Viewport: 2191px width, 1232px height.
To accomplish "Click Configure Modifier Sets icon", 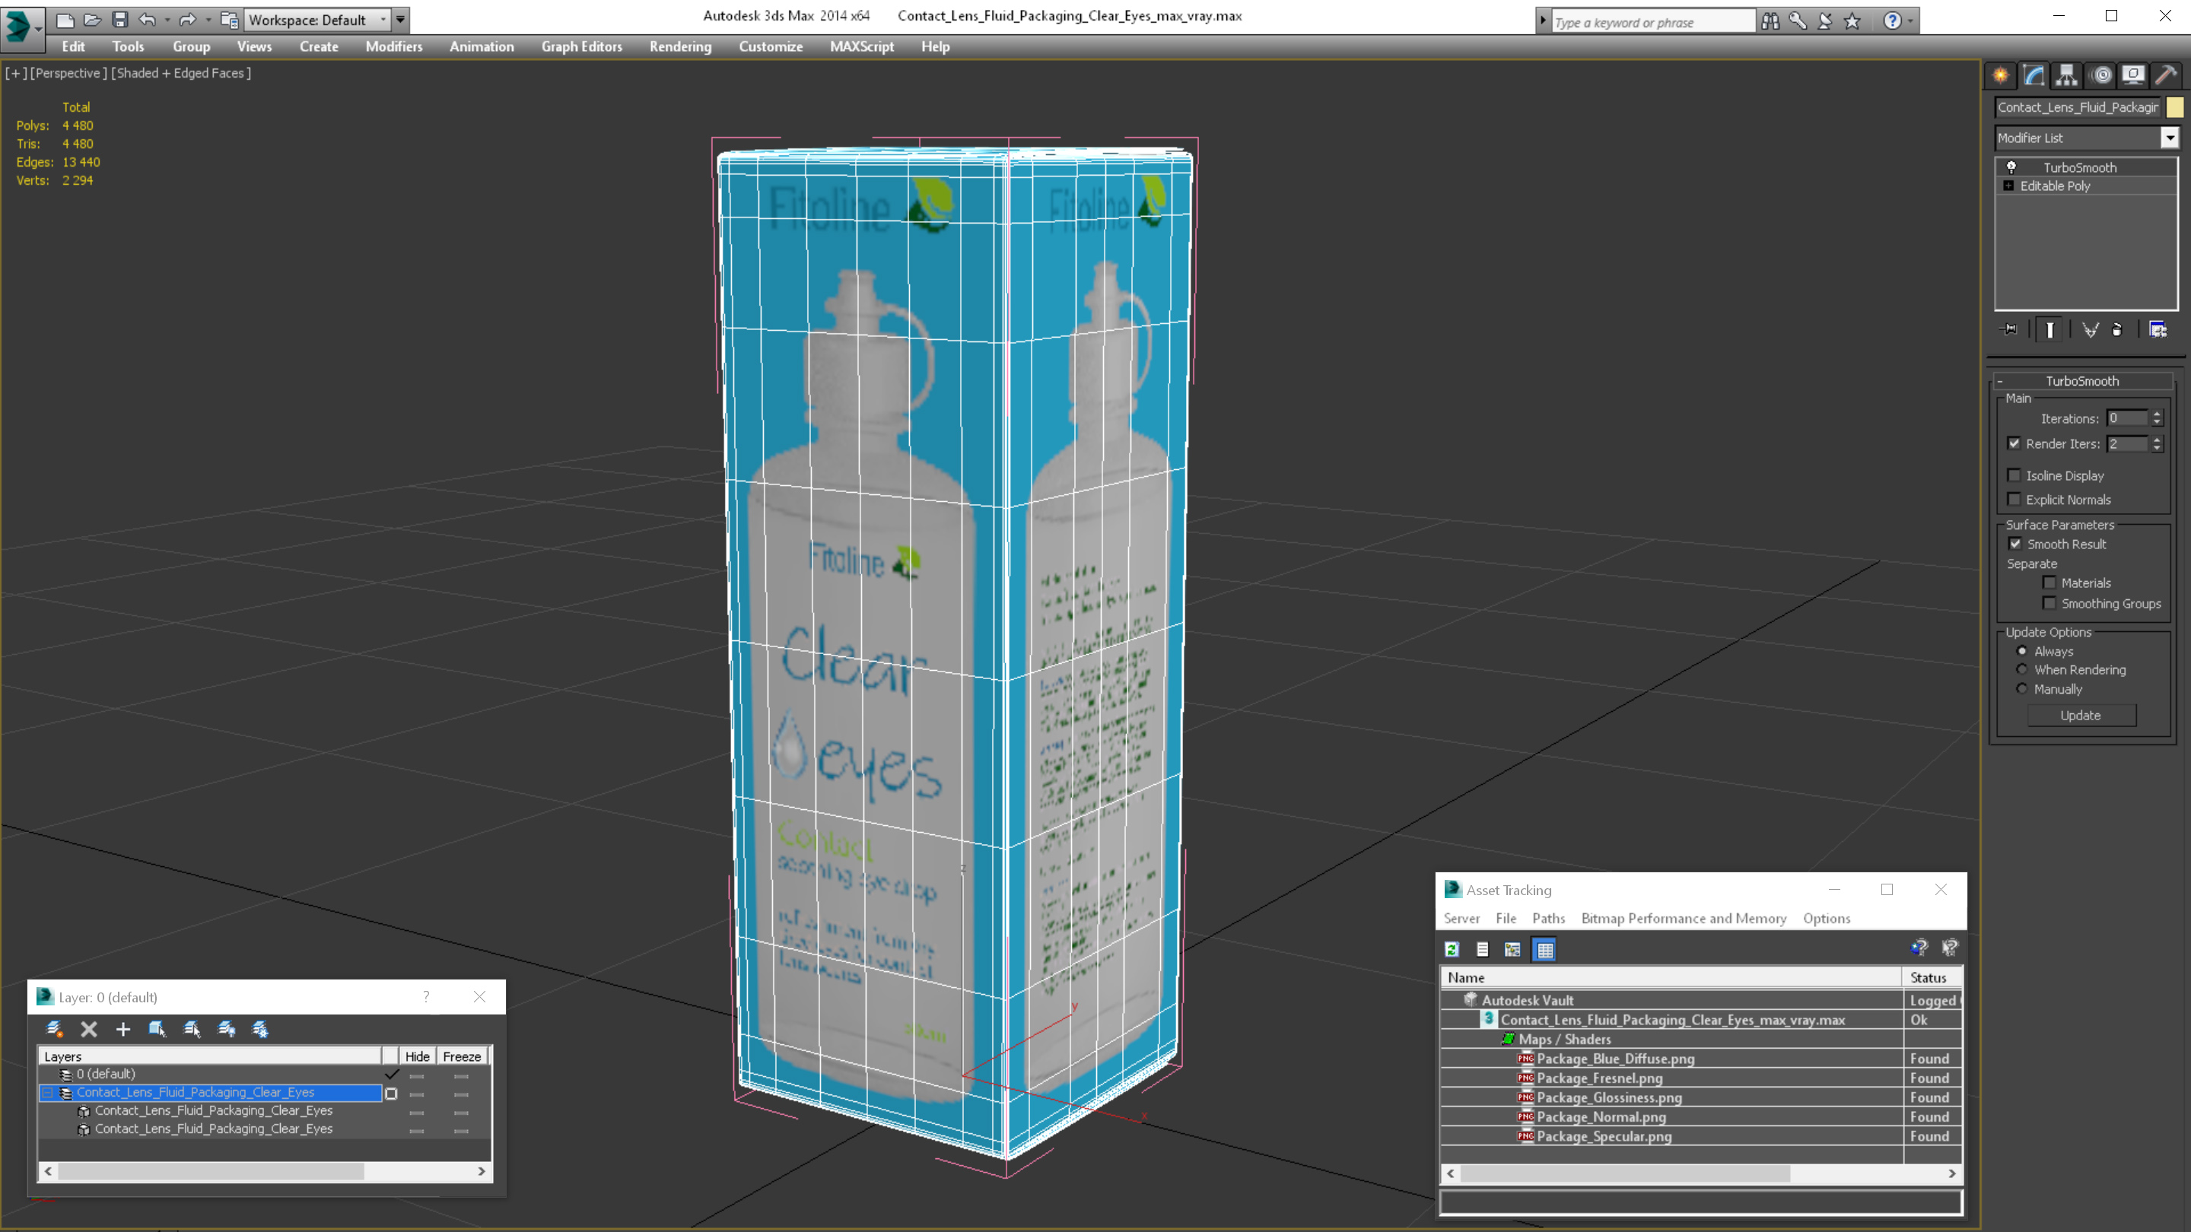I will [2158, 330].
